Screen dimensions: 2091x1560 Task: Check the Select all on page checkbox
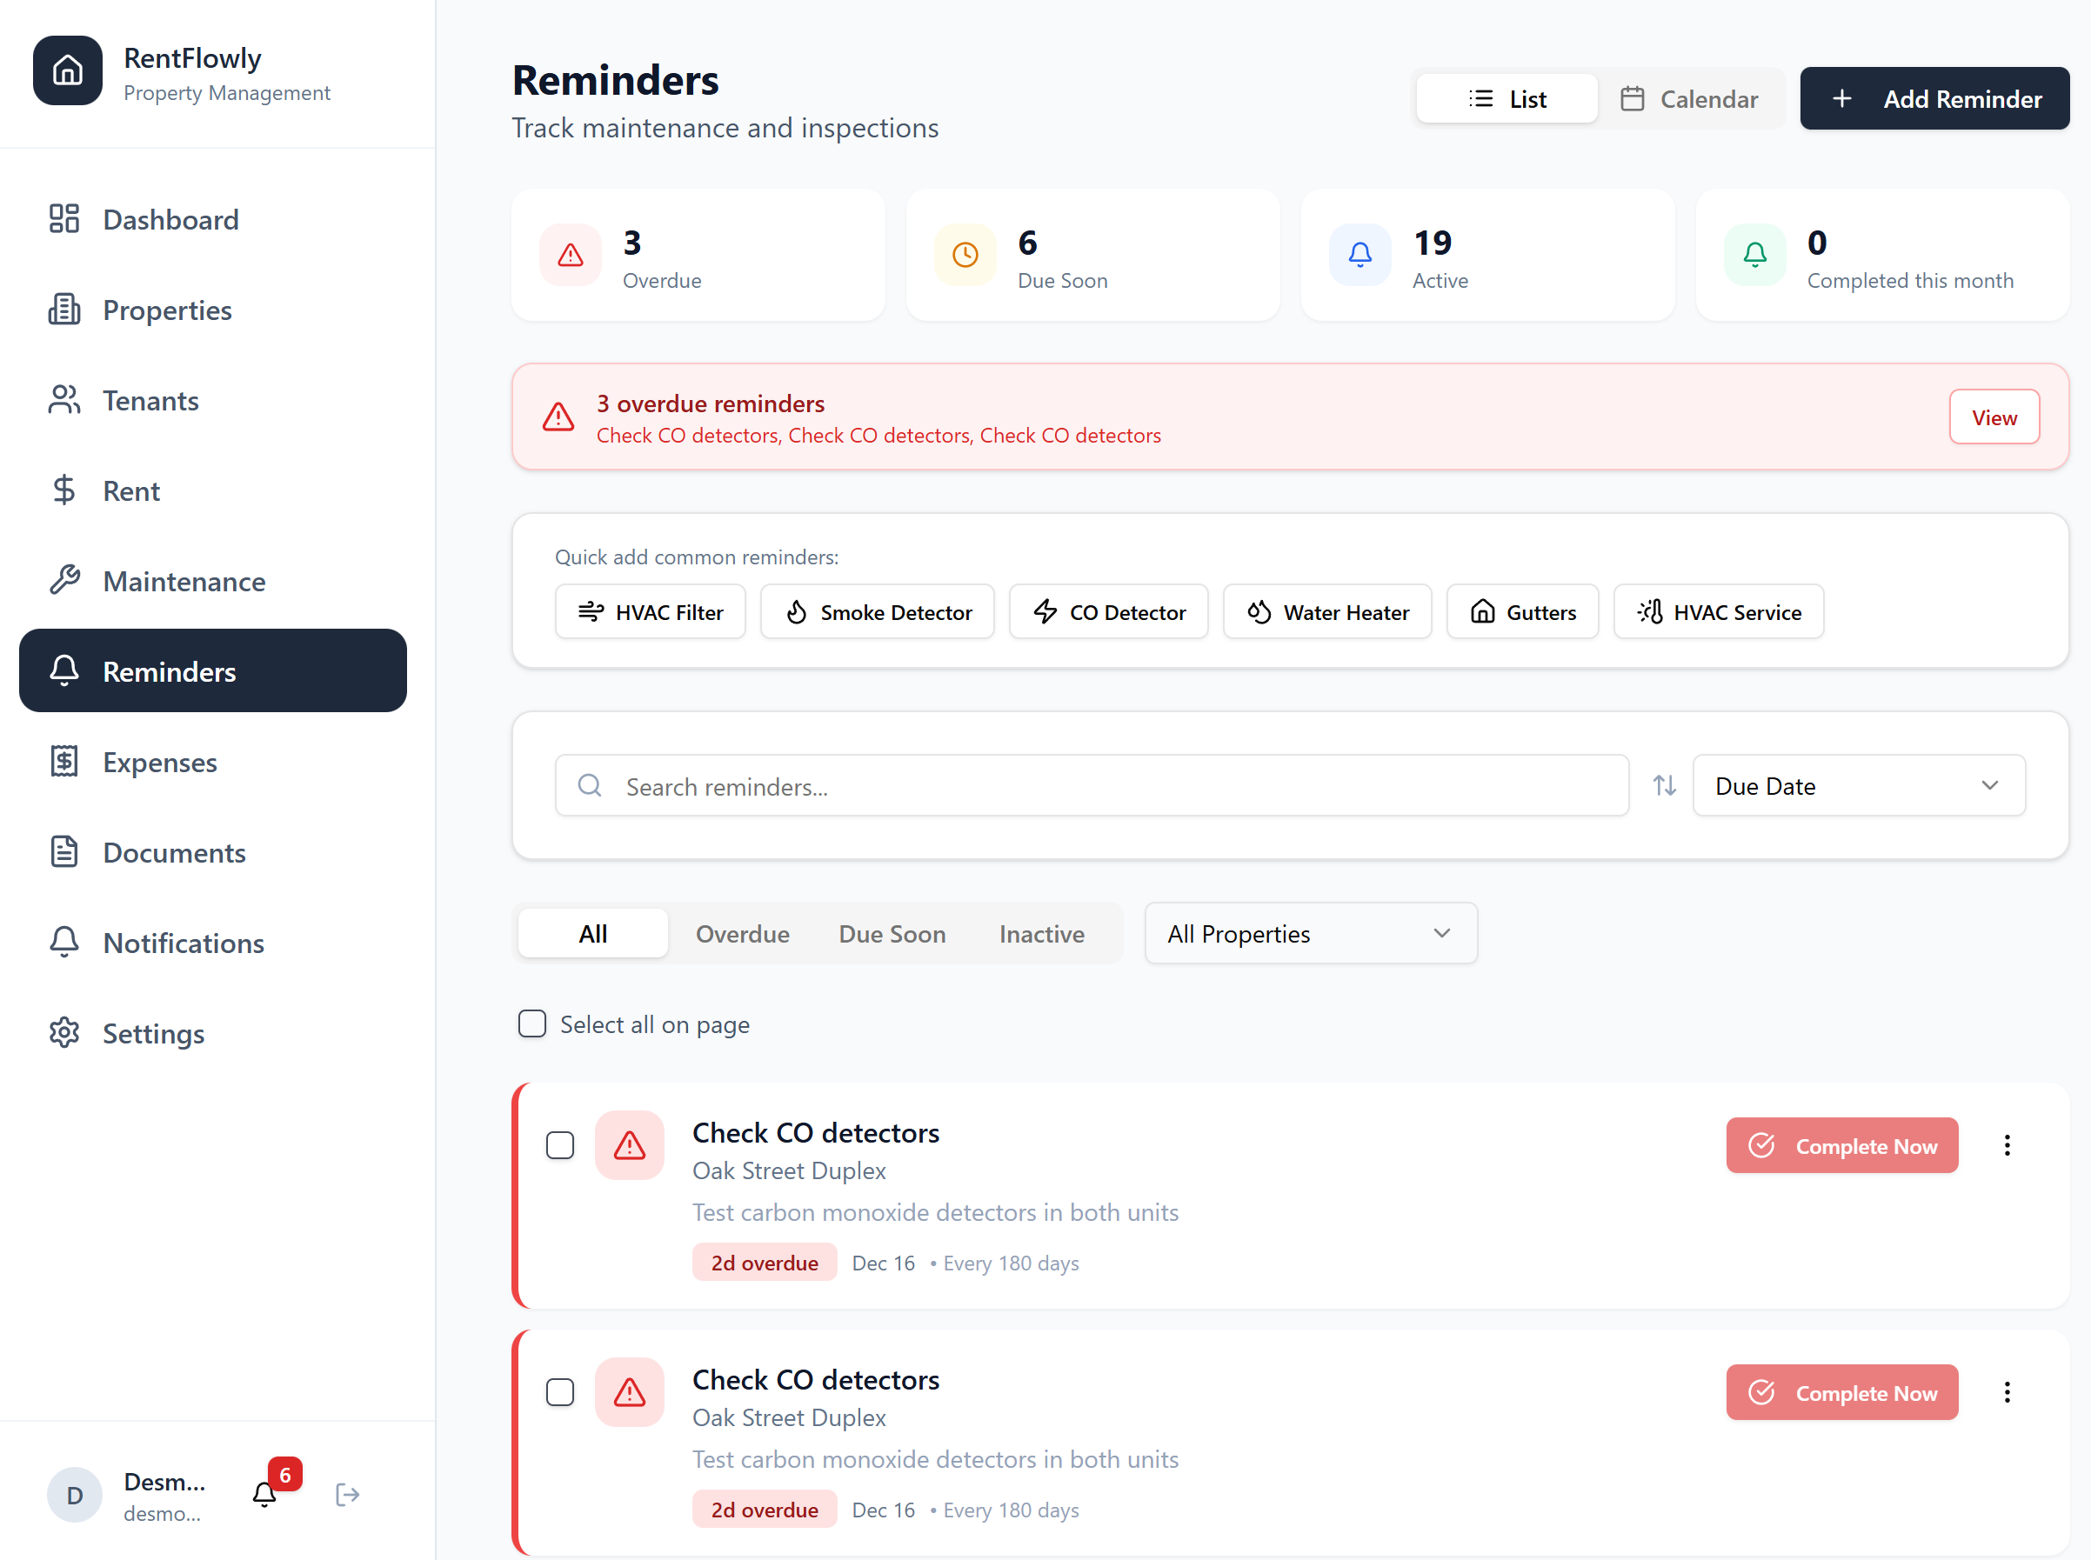(x=531, y=1023)
